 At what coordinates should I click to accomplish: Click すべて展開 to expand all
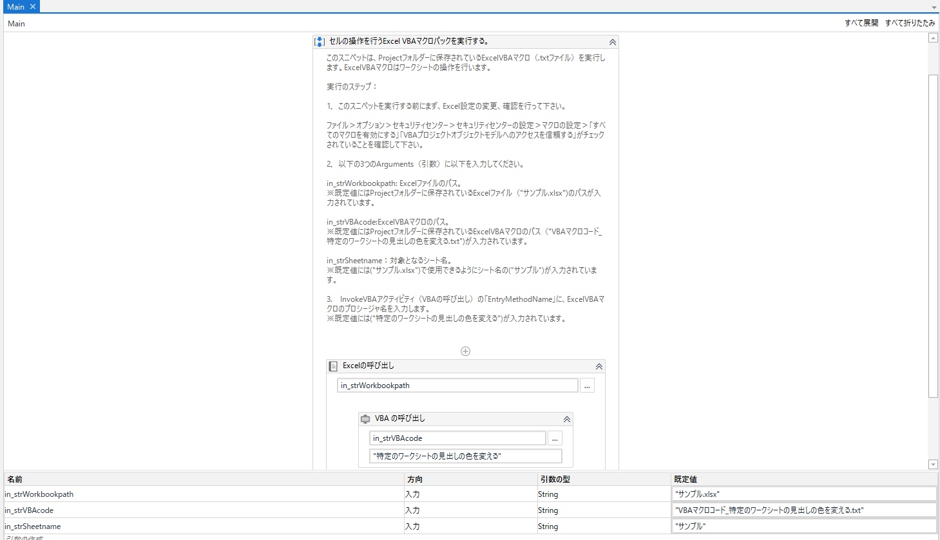pyautogui.click(x=861, y=23)
